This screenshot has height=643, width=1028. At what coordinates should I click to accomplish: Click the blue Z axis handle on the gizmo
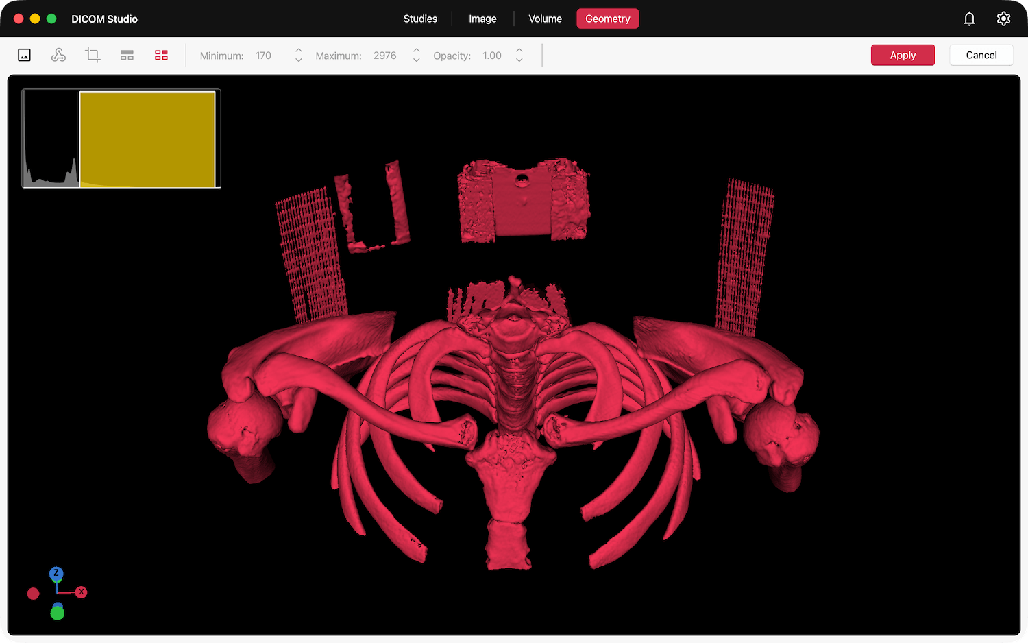[56, 573]
